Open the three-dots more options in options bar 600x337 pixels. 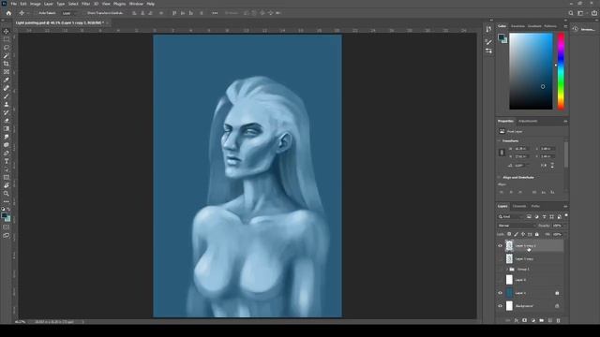click(215, 13)
